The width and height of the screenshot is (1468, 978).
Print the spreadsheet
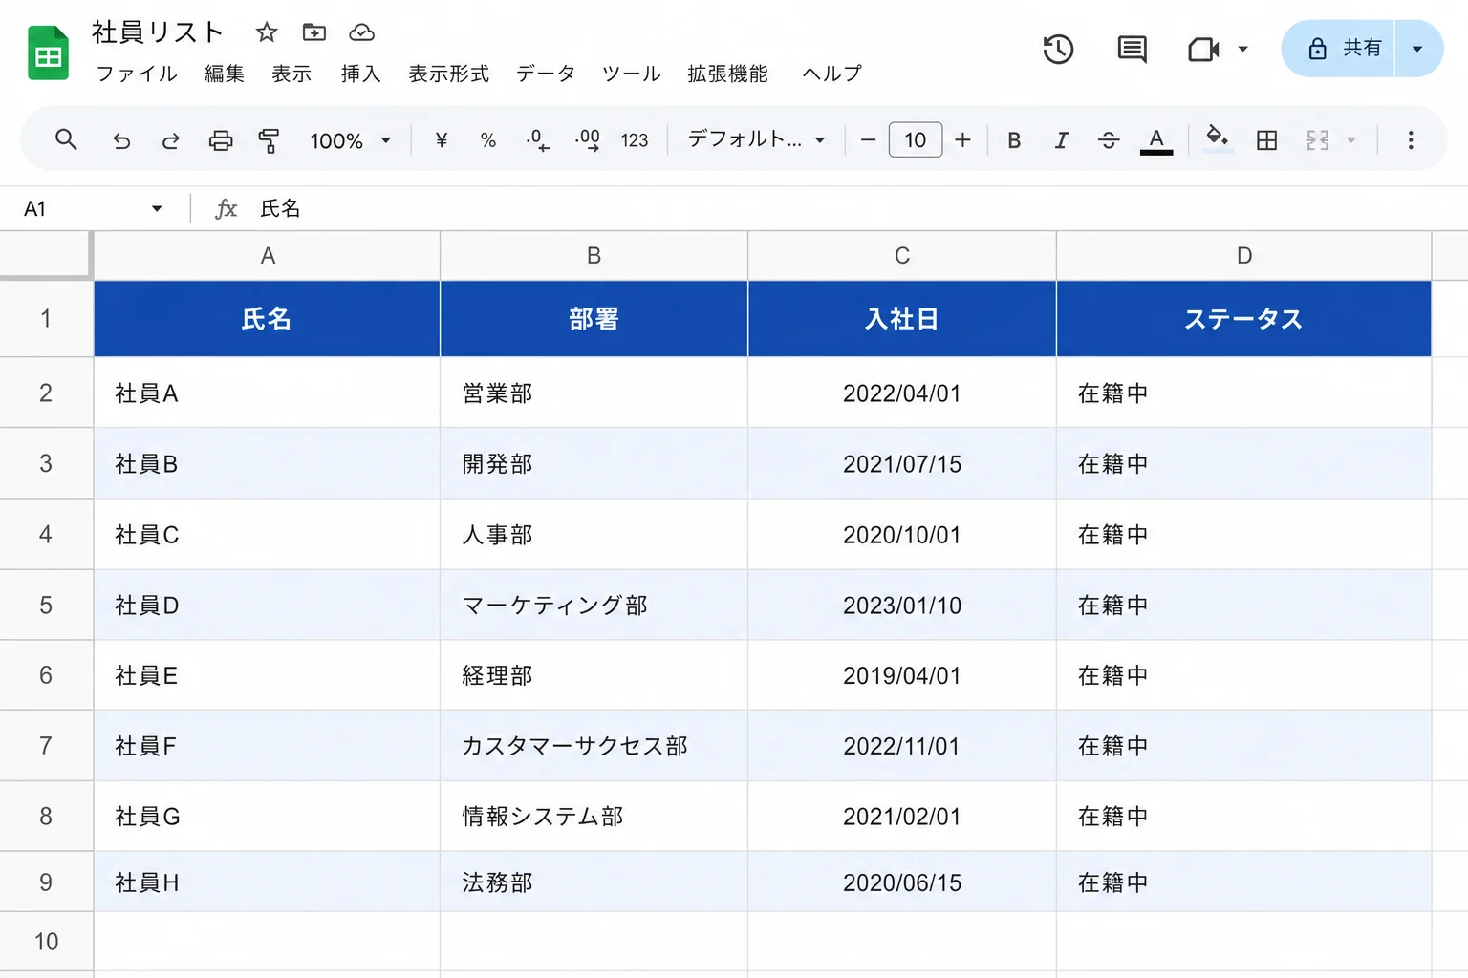[x=221, y=141]
